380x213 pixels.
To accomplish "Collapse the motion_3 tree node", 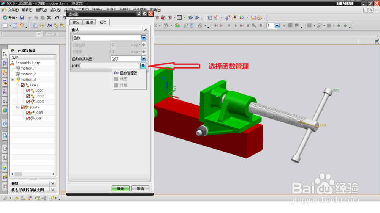I will point(13,80).
